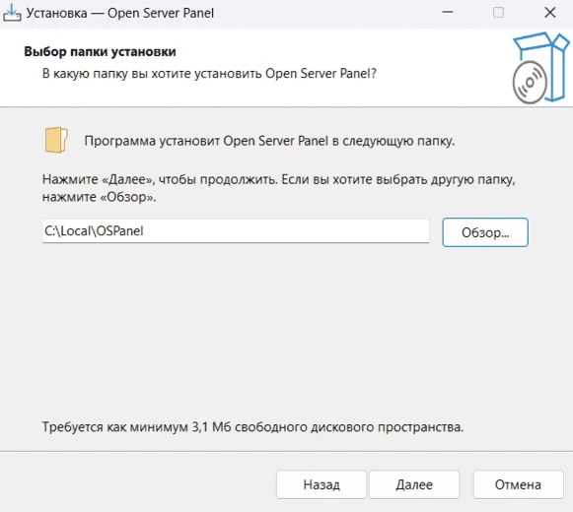Click the installer icon in title bar

pos(12,13)
